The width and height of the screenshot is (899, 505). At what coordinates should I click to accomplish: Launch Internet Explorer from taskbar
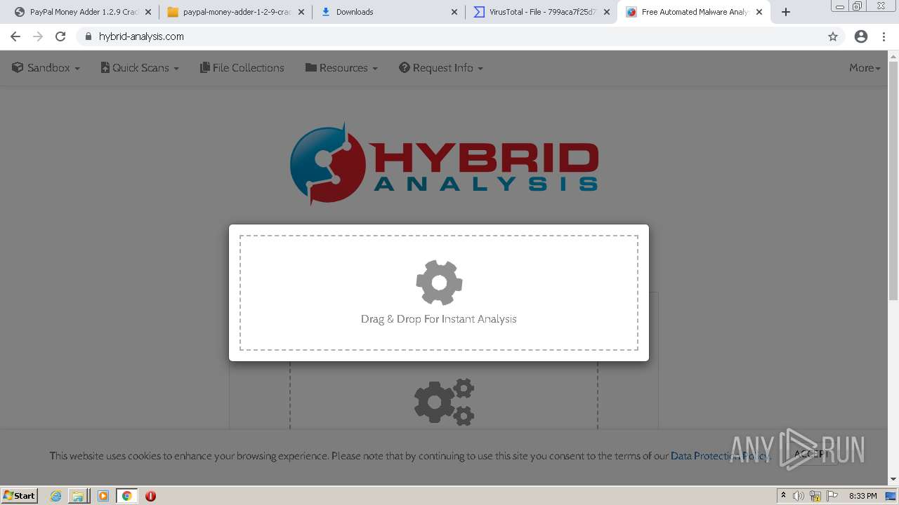pyautogui.click(x=56, y=496)
